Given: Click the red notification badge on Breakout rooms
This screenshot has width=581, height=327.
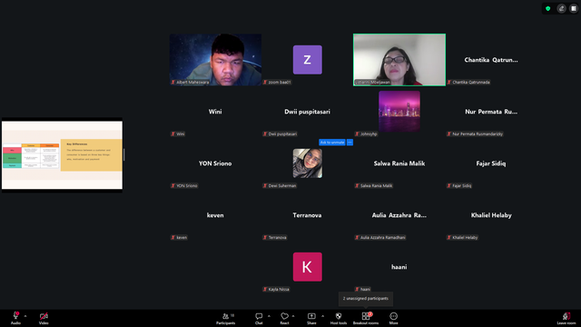Looking at the screenshot, I should pos(370,313).
